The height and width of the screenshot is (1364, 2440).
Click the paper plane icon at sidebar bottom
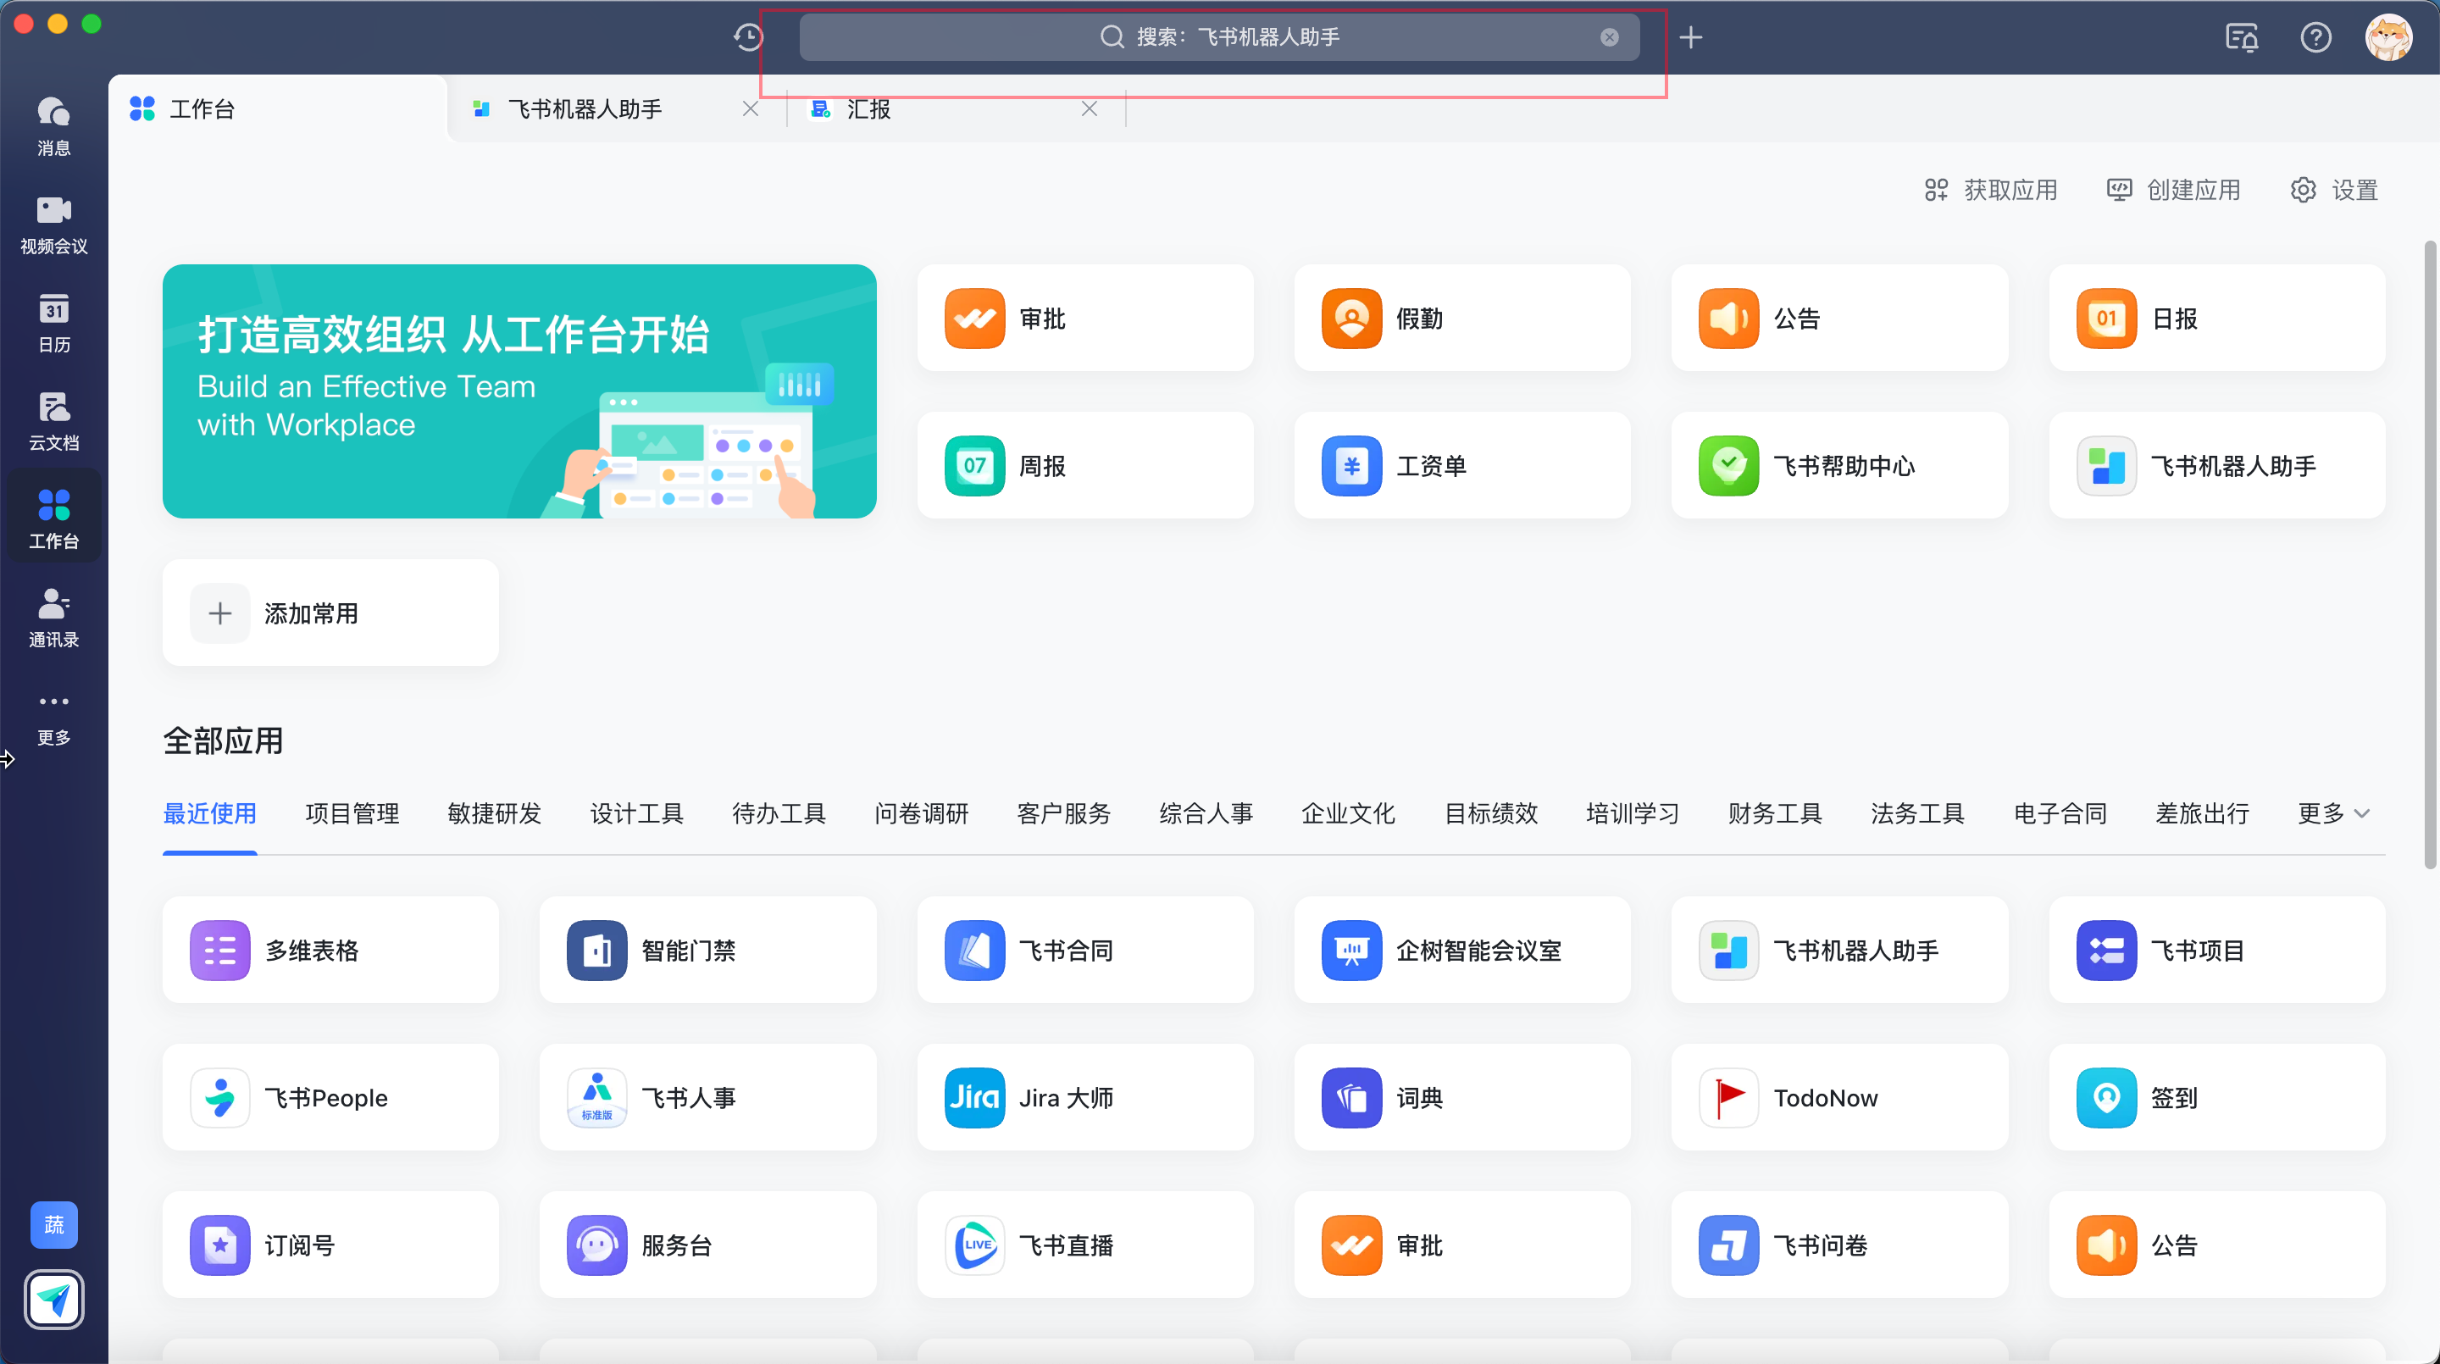click(54, 1300)
